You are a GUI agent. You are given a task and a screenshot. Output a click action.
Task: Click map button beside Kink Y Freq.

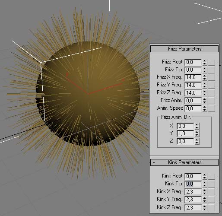(212, 200)
